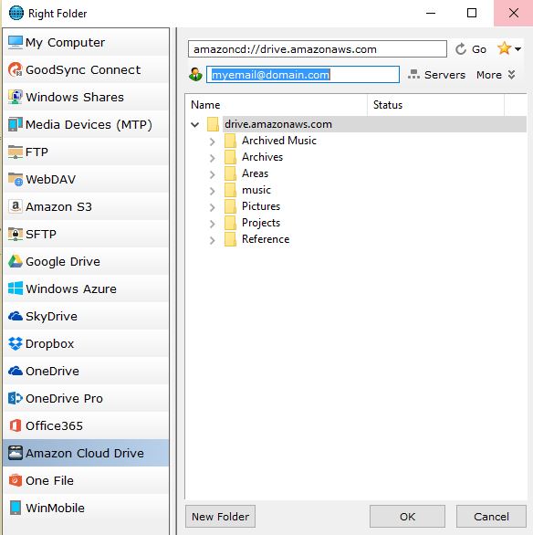
Task: Click the Servers button label
Action: coord(444,75)
